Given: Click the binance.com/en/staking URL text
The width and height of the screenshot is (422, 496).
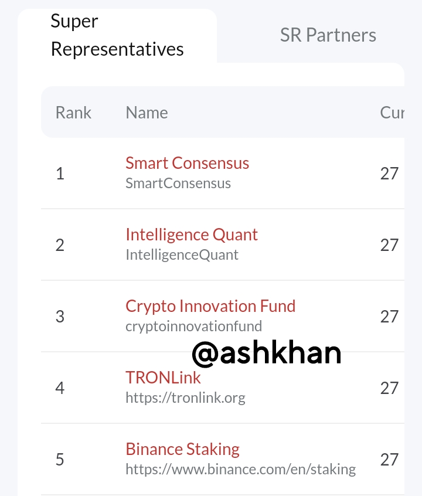Looking at the screenshot, I should tap(240, 469).
